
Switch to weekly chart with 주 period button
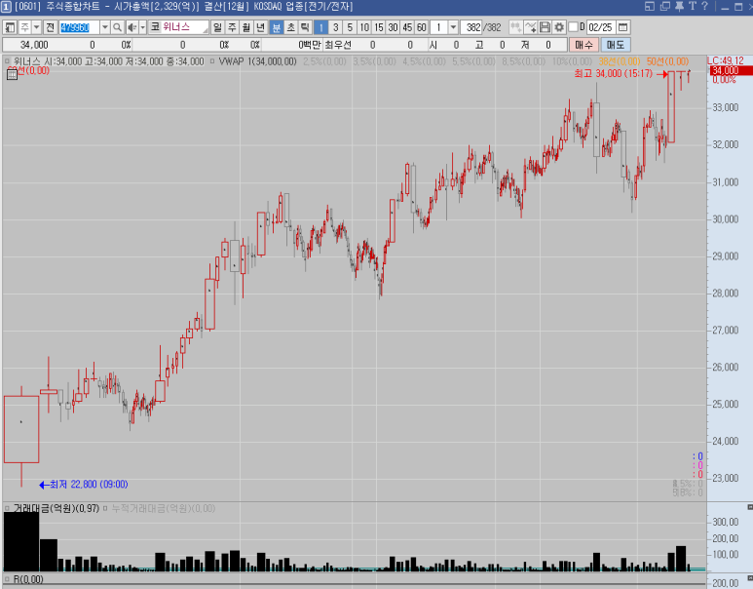[232, 27]
